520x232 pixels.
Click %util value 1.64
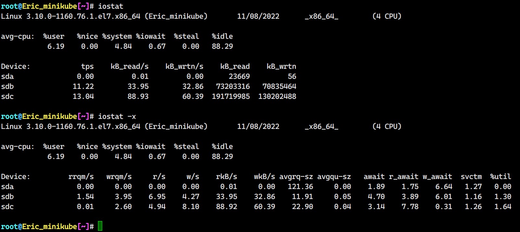(x=503, y=207)
